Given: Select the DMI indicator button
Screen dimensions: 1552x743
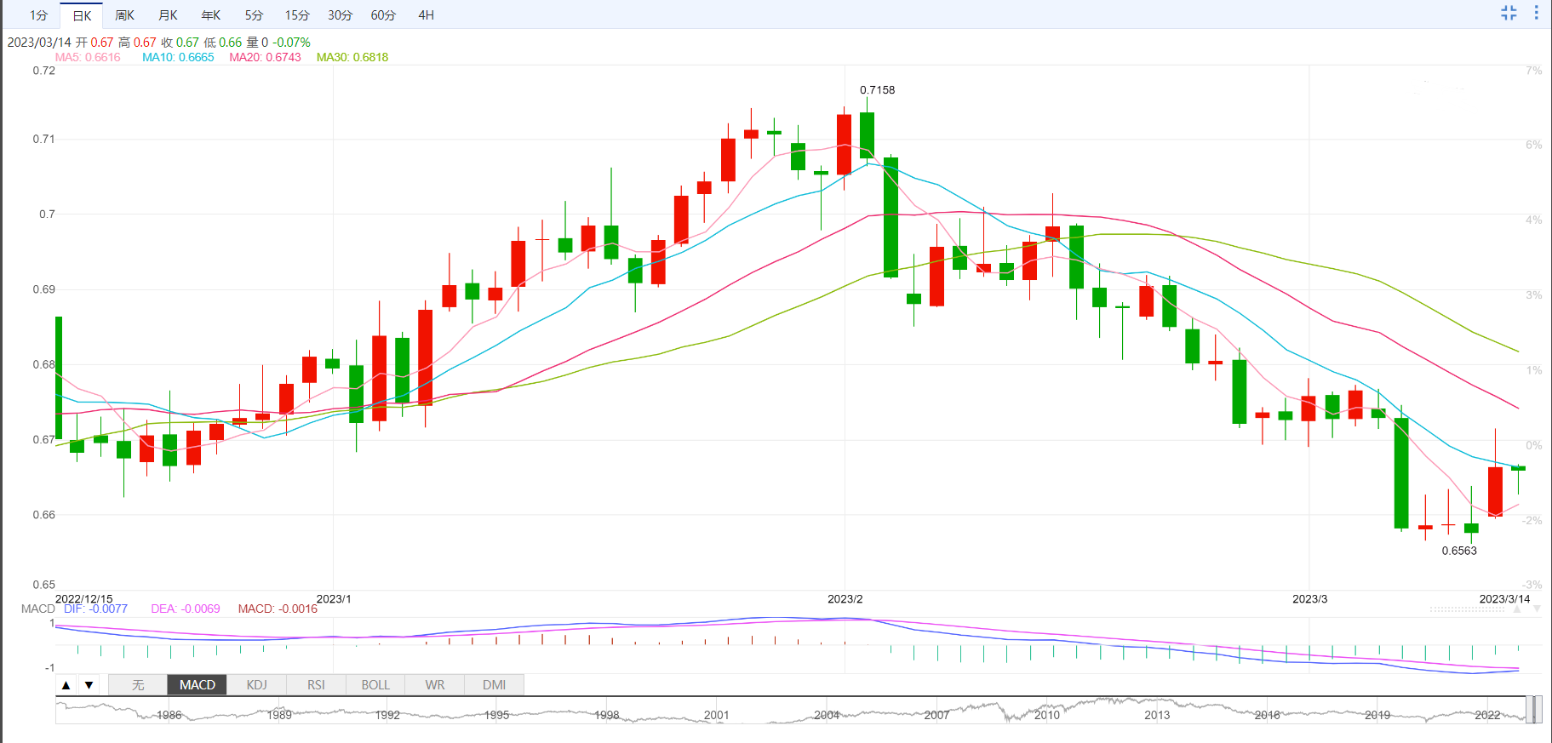Looking at the screenshot, I should [x=494, y=685].
